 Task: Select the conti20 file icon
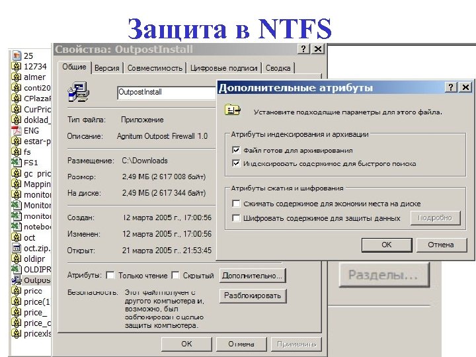coord(16,88)
